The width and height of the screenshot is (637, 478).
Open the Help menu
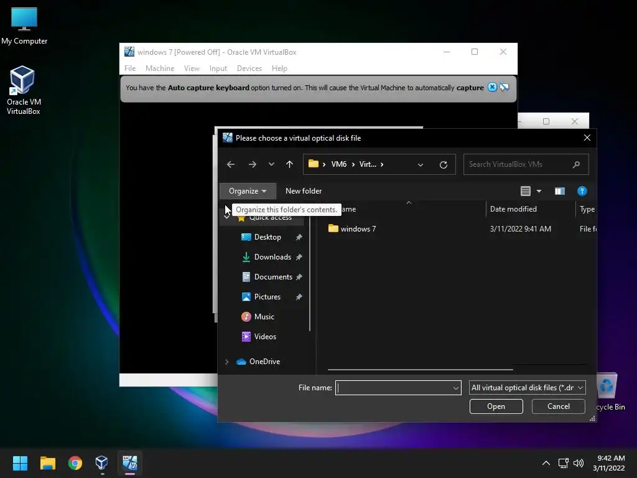(x=279, y=68)
